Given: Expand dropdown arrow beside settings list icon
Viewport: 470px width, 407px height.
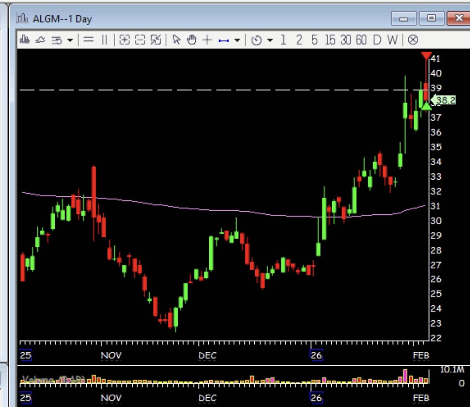Looking at the screenshot, I should 70,40.
